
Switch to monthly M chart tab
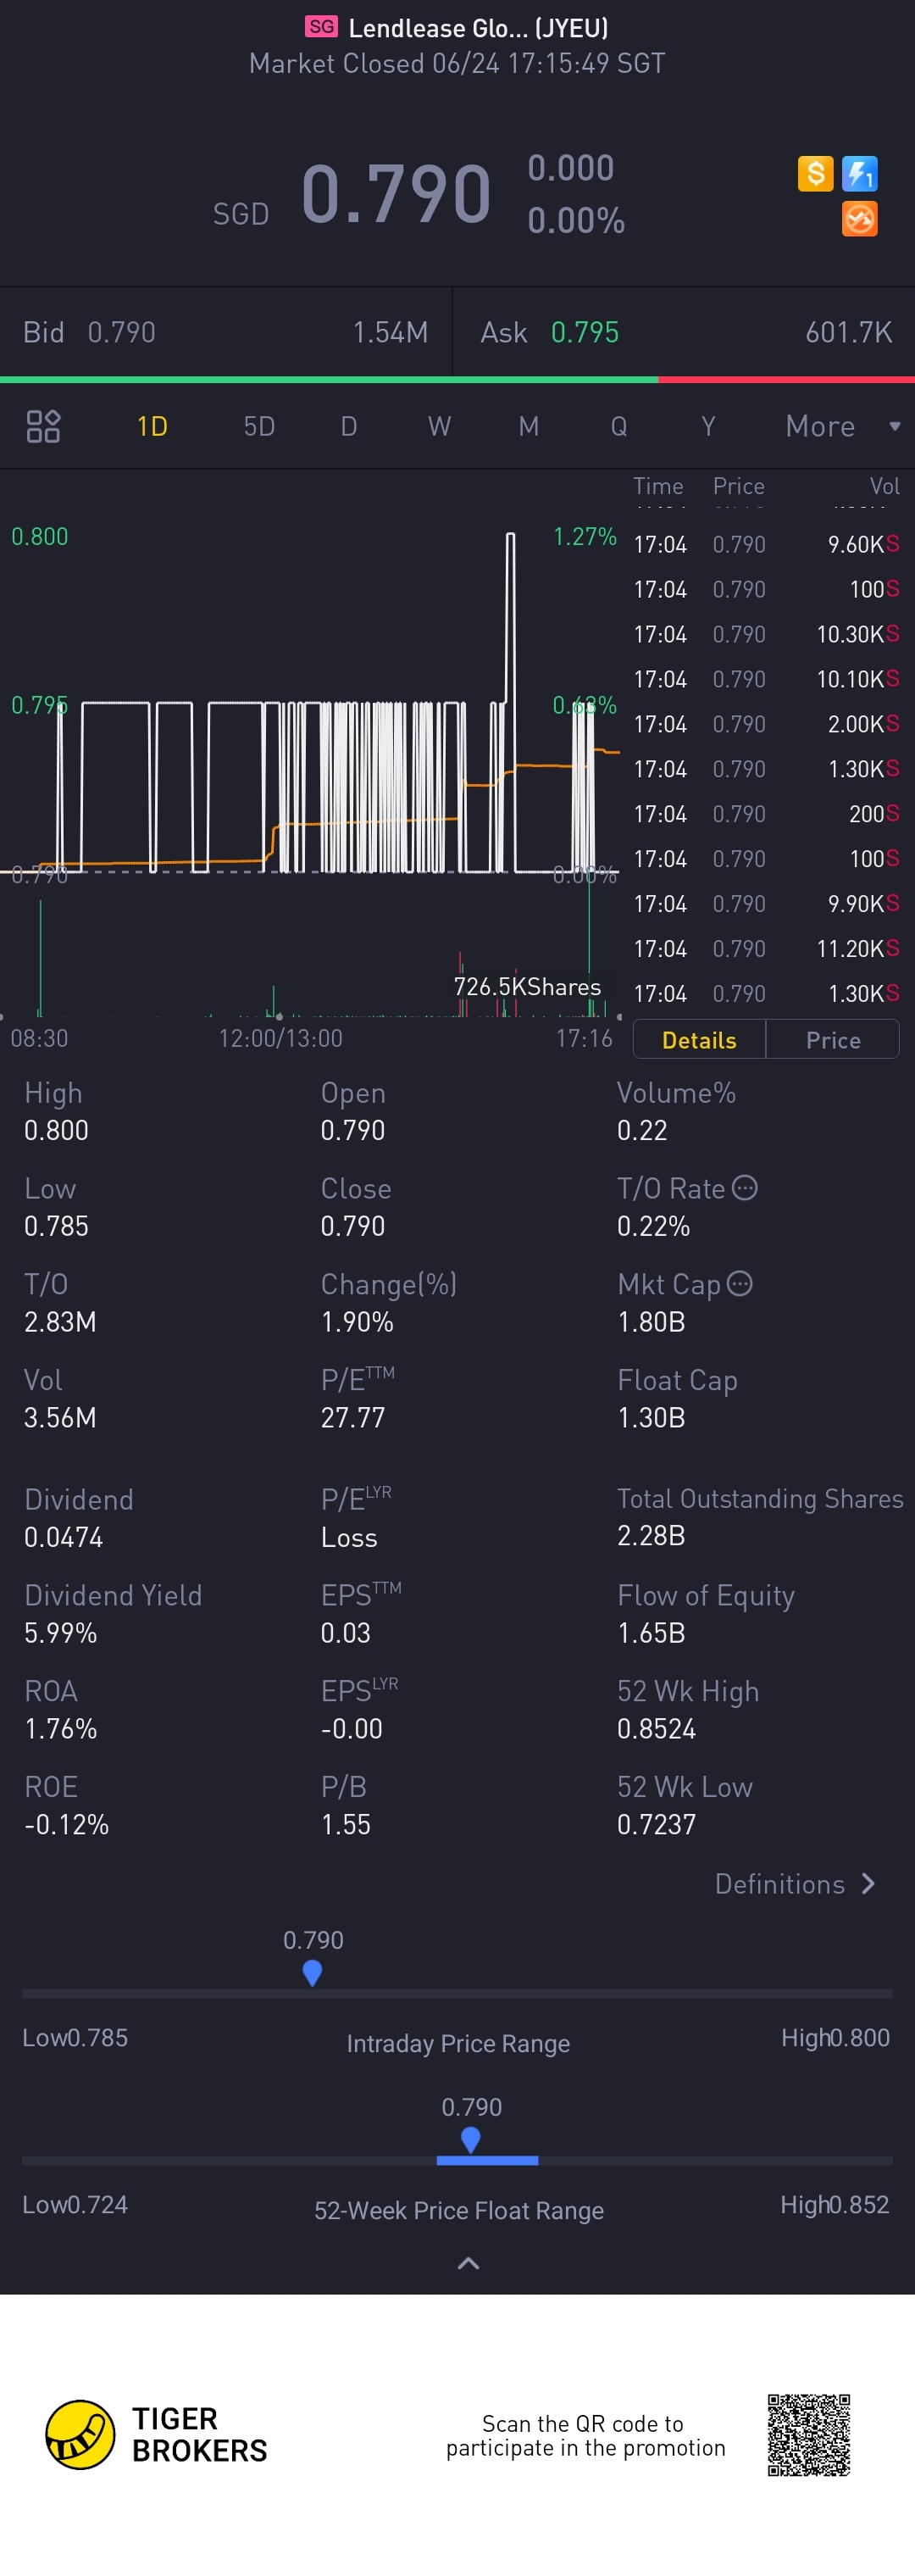(529, 427)
